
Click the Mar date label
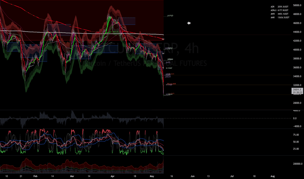pyautogui.click(x=72, y=176)
